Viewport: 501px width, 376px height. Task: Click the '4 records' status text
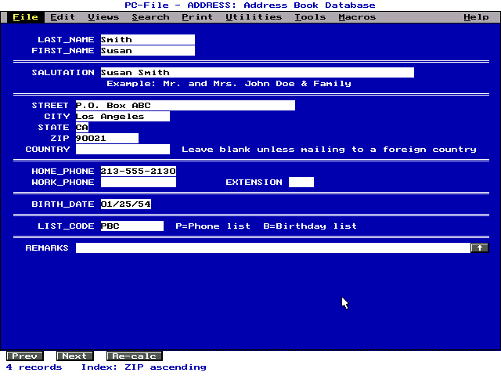pos(34,367)
